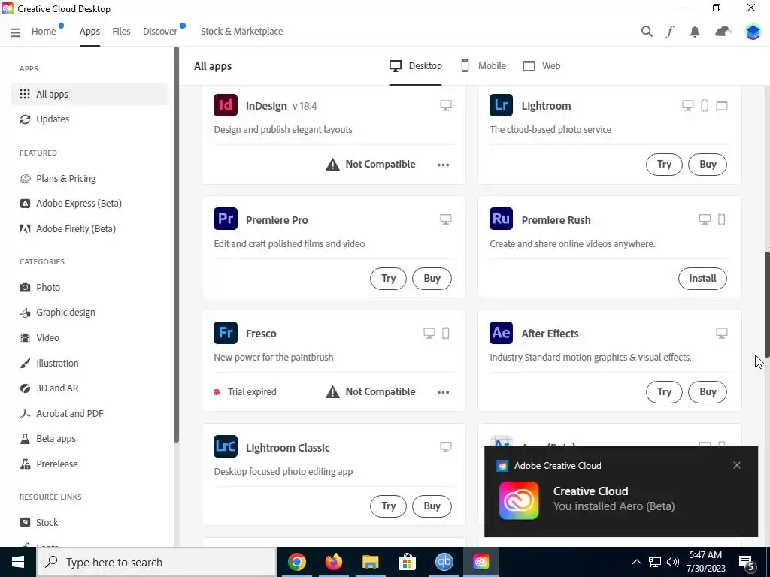This screenshot has width=770, height=577.
Task: Open the fonts (f) icon
Action: coord(670,32)
